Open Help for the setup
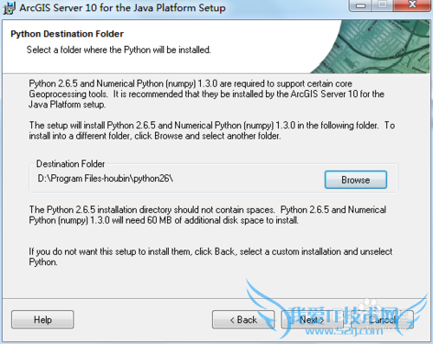 click(x=42, y=320)
